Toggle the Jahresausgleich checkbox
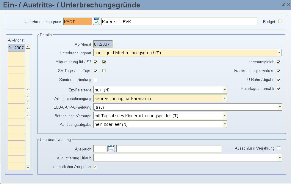Viewport: 291px width, 184px height. tap(279, 62)
